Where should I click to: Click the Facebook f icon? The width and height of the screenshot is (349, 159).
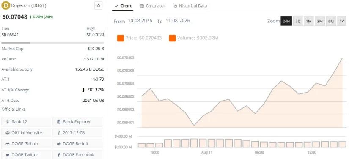[x=59, y=155]
